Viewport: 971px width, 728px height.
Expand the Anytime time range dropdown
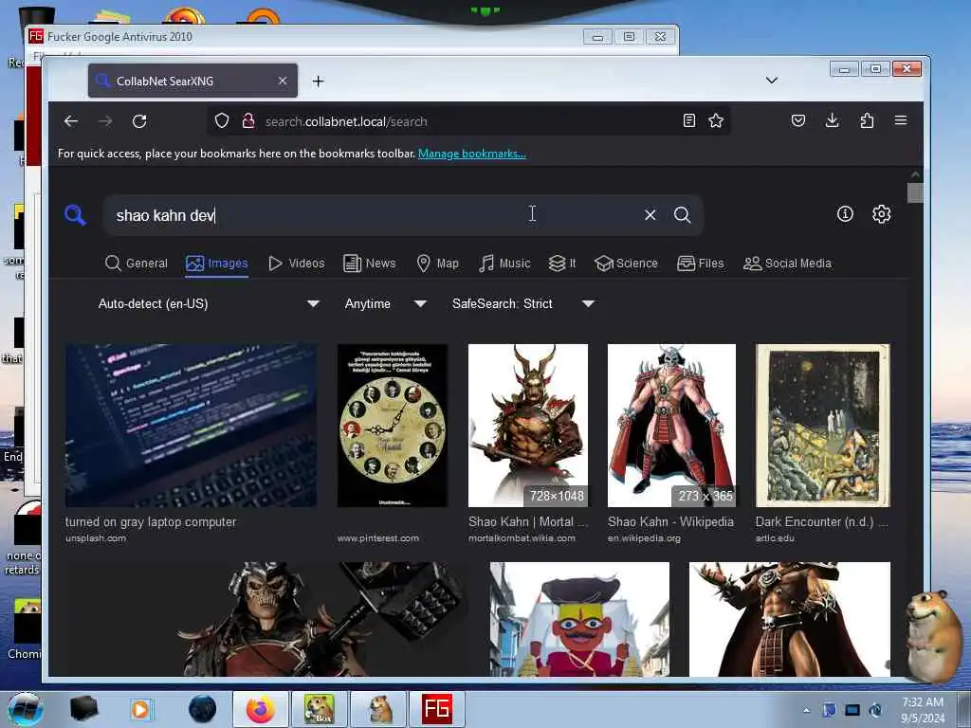click(x=385, y=303)
